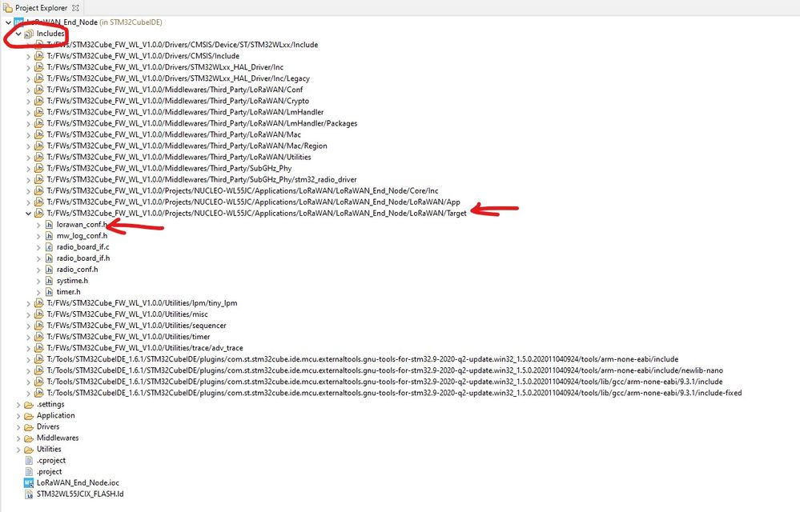This screenshot has height=512, width=800.
Task: Click the Utilities/sequencer include folder icon
Action: point(38,326)
